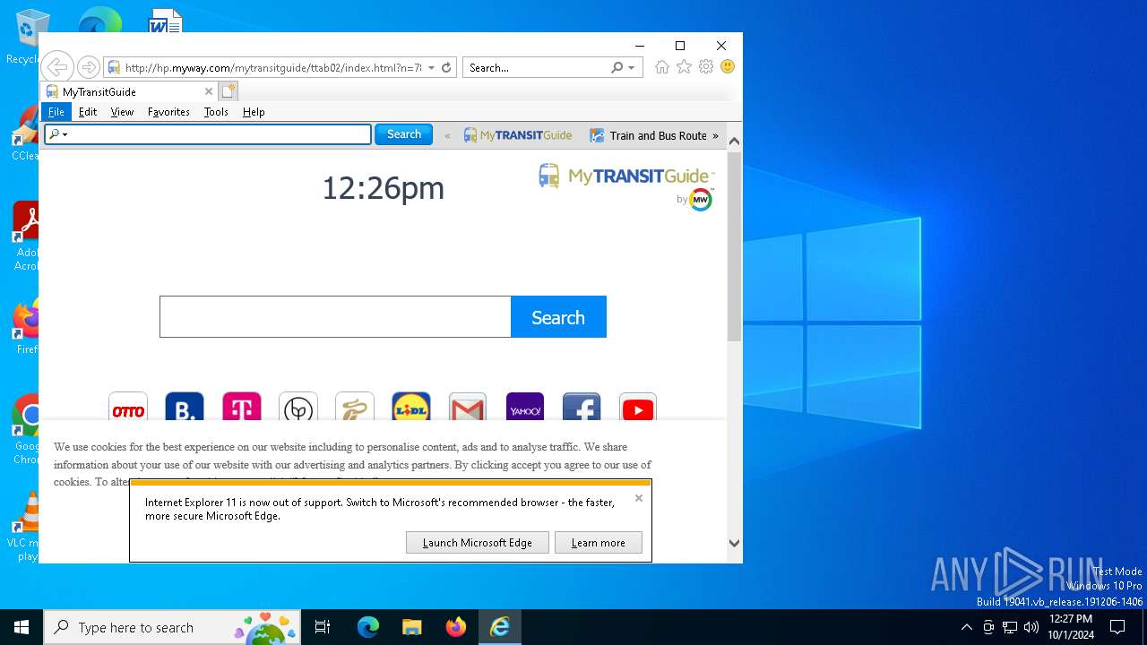This screenshot has height=645, width=1147.
Task: Open the MyTransitGuide toolbar link
Action: coord(518,136)
